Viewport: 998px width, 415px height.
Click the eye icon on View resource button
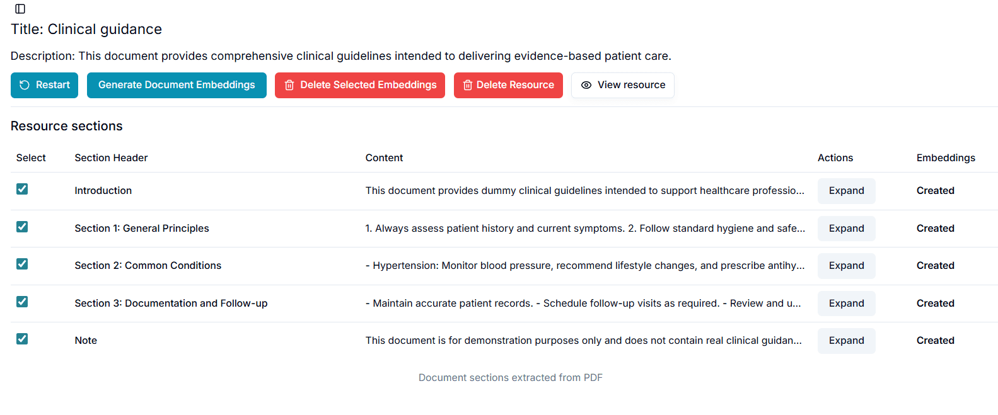pyautogui.click(x=586, y=85)
